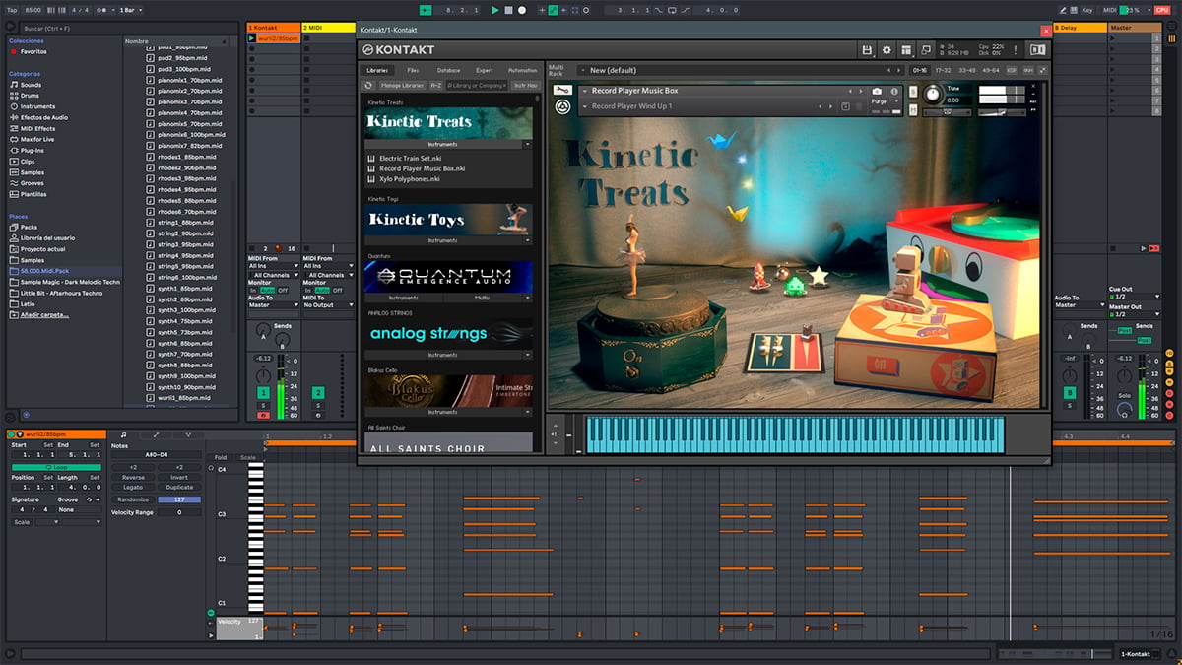Open the Packs place

pyautogui.click(x=29, y=227)
